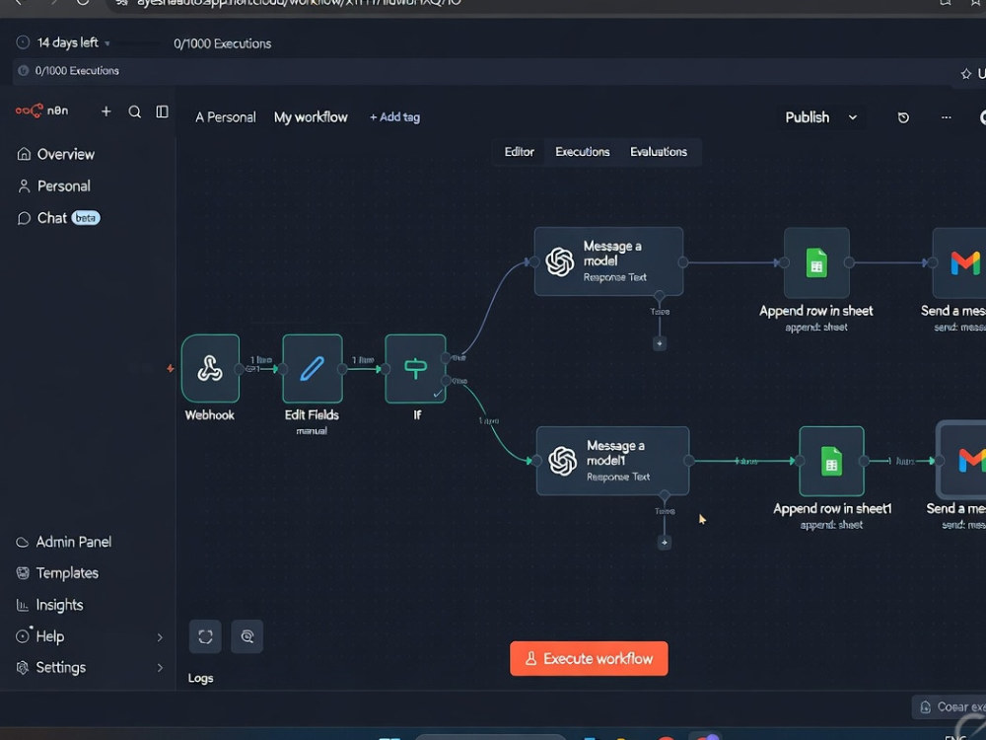Click the Settings gear icon
986x740 pixels.
pyautogui.click(x=23, y=668)
